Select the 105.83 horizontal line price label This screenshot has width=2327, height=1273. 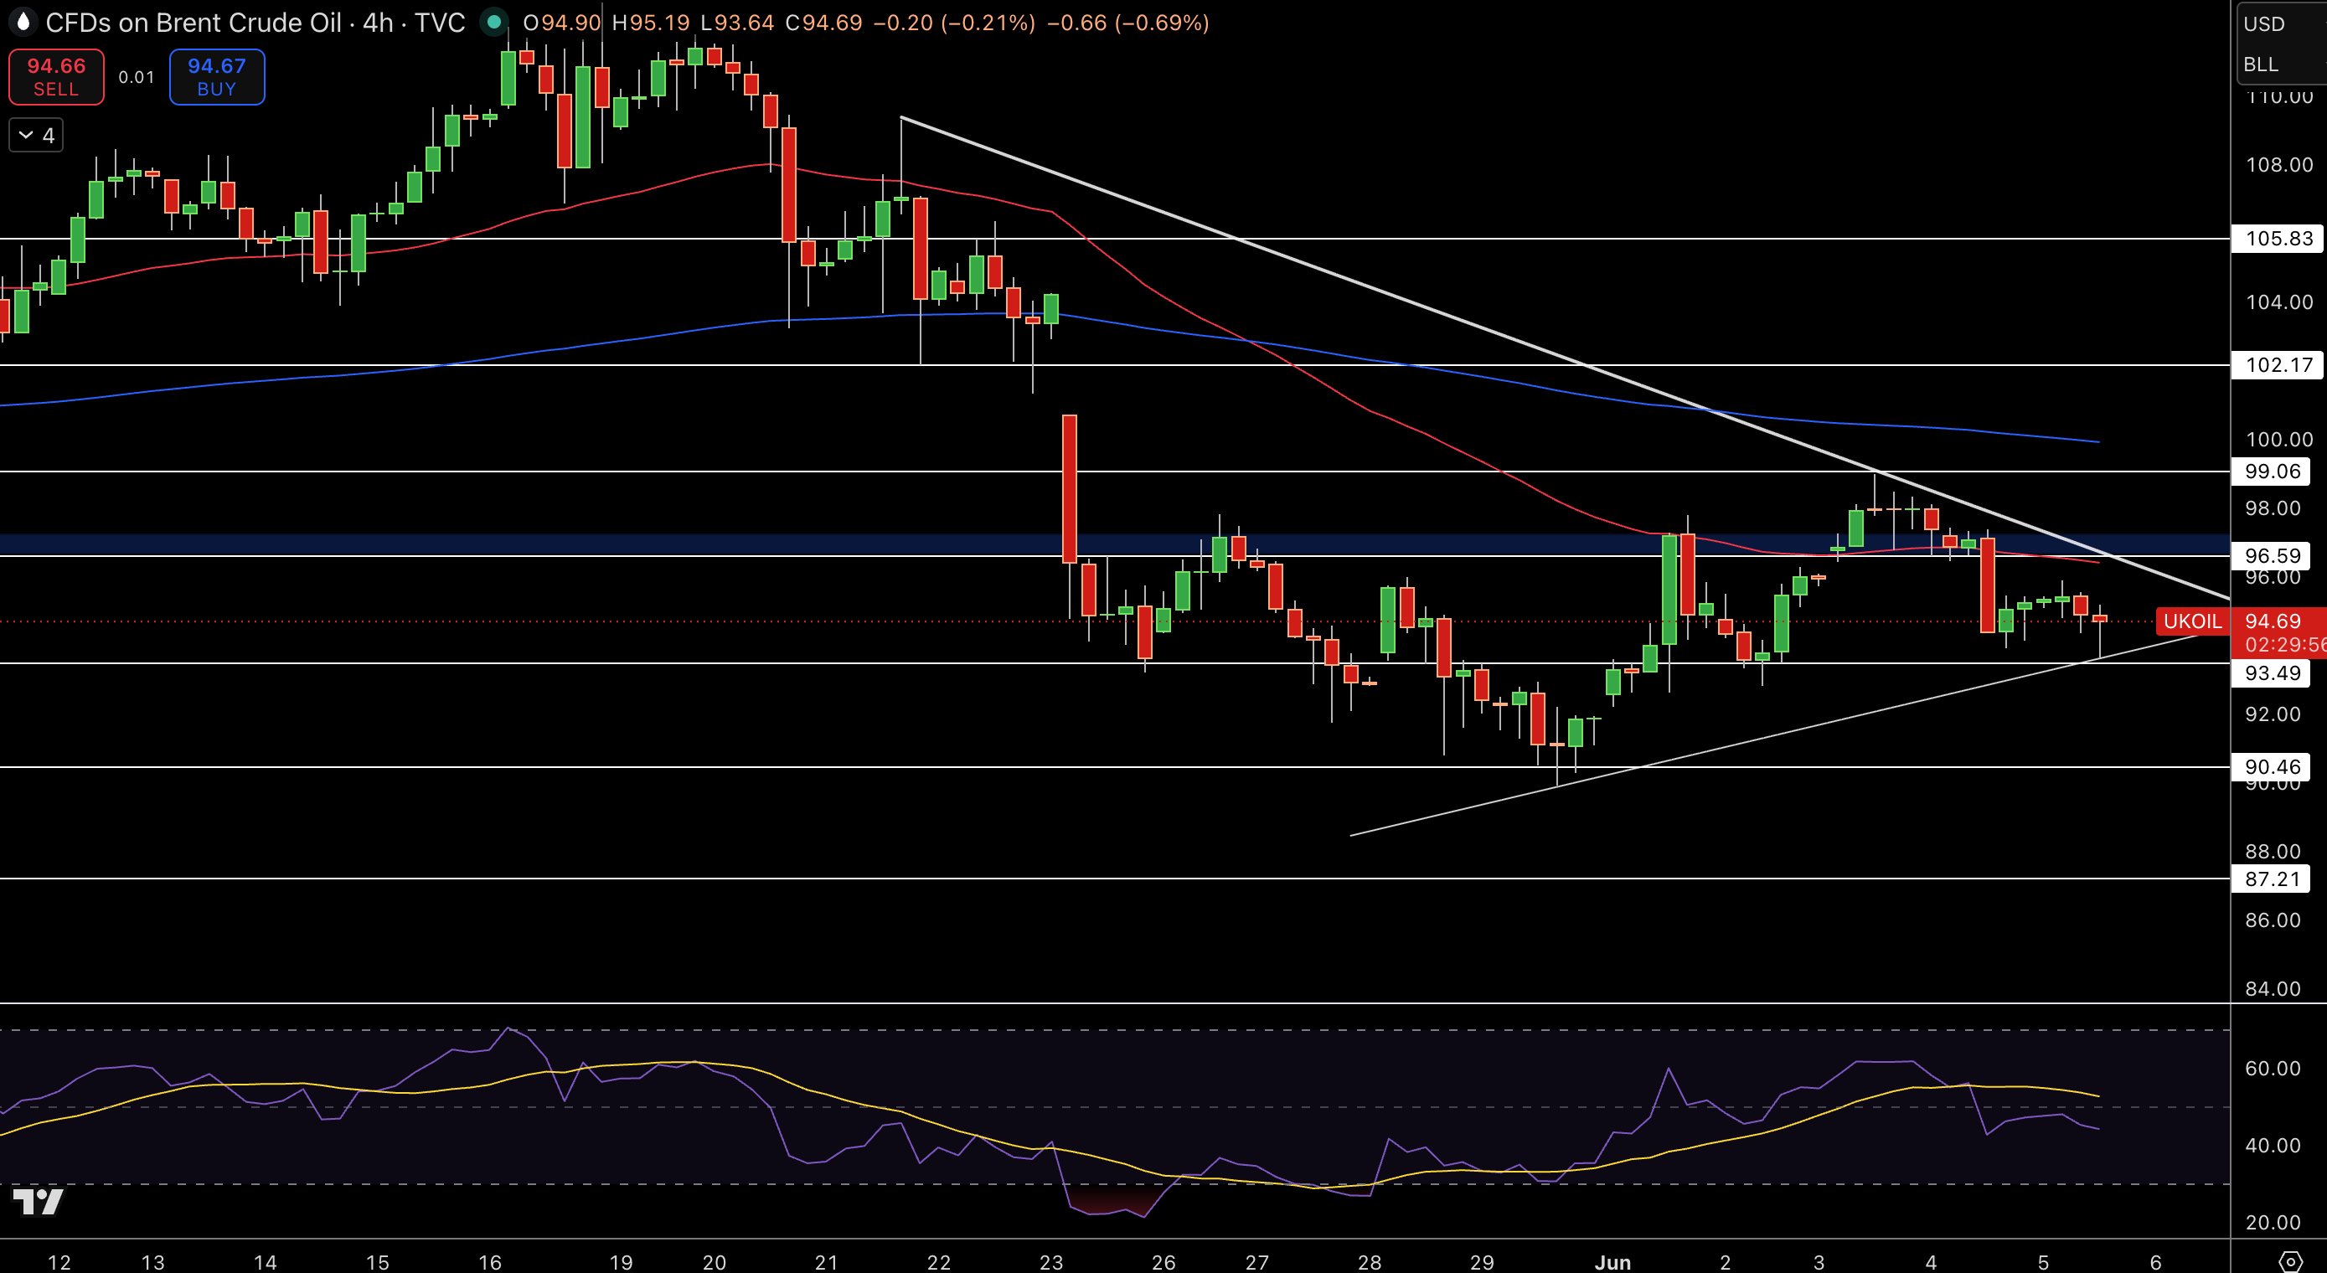pyautogui.click(x=2278, y=239)
